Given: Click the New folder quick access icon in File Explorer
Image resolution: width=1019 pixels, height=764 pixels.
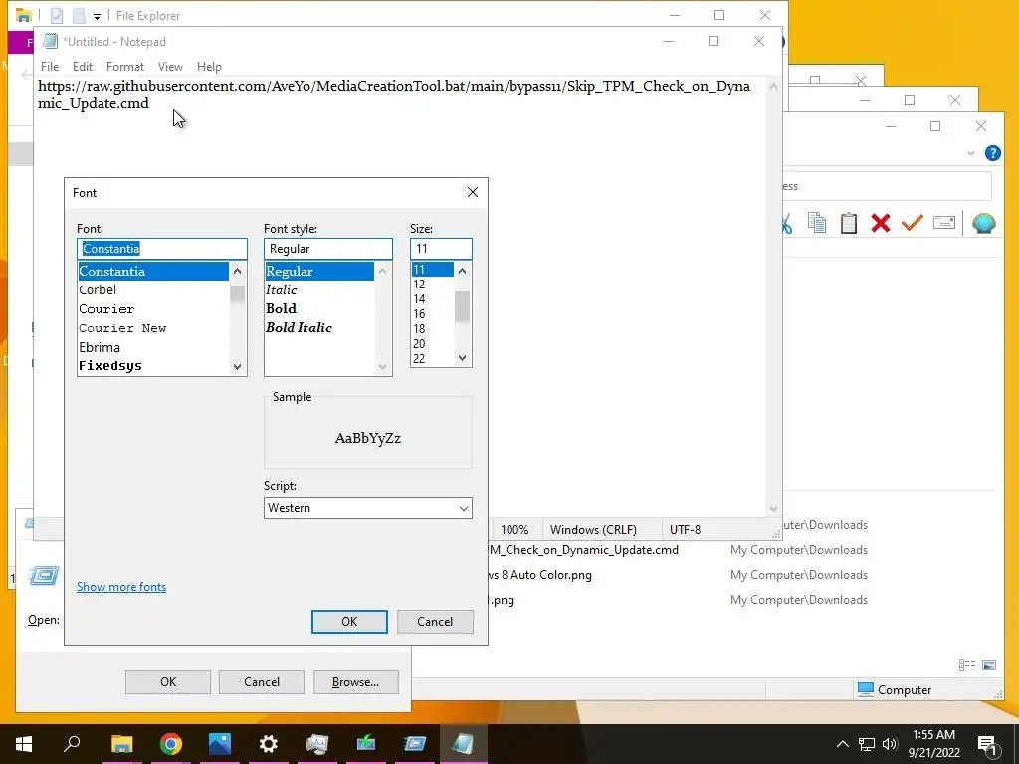Looking at the screenshot, I should 79,15.
